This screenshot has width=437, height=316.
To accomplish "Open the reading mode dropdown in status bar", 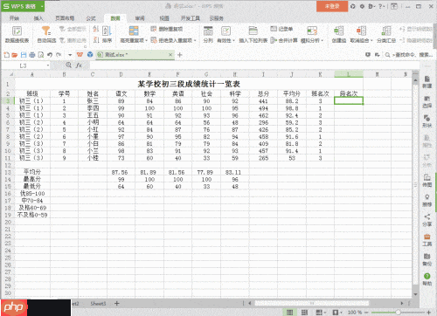I will click(x=325, y=313).
